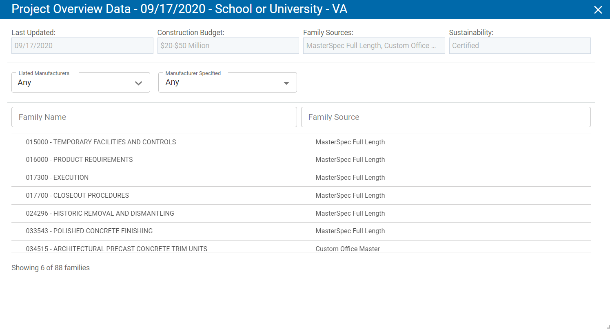
Task: Select 024296 - Historic Removal and Dismantling
Action: click(100, 214)
